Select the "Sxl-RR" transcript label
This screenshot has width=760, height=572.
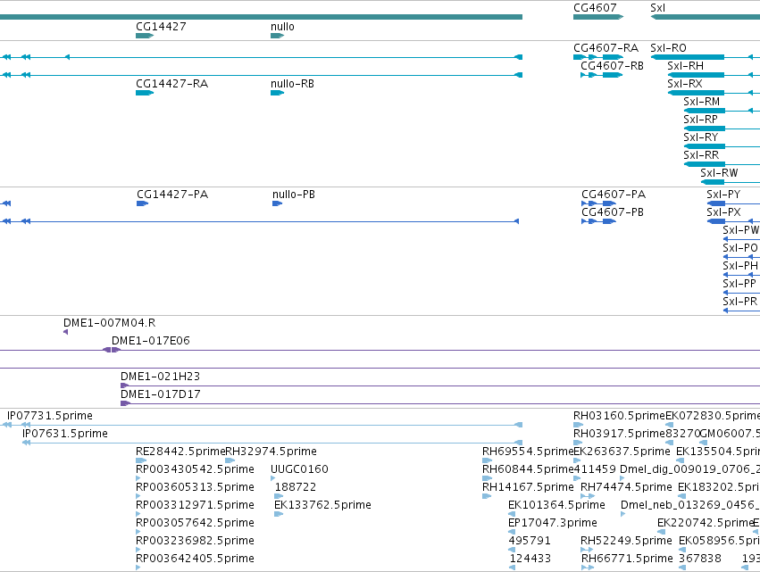[701, 155]
